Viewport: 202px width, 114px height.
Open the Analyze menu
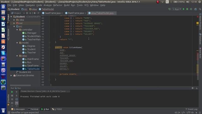pyautogui.click(x=48, y=5)
